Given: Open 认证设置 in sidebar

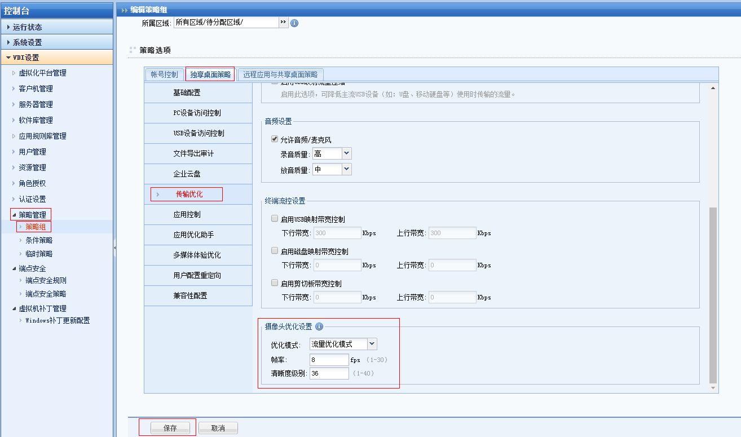Looking at the screenshot, I should (x=32, y=199).
